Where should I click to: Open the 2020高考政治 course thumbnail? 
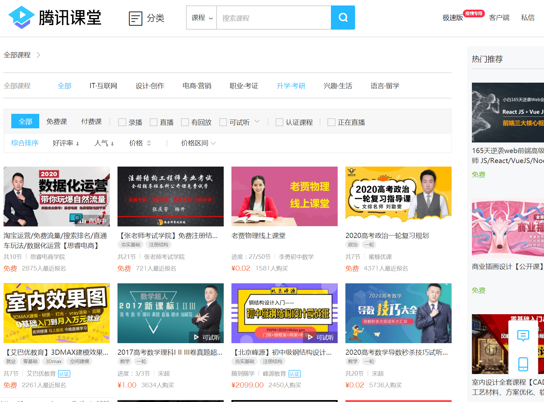399,196
